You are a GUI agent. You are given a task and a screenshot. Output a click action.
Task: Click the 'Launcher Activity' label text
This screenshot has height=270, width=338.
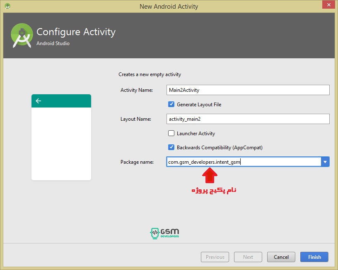(196, 134)
